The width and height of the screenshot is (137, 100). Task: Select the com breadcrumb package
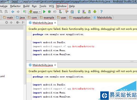coord(32,17)
